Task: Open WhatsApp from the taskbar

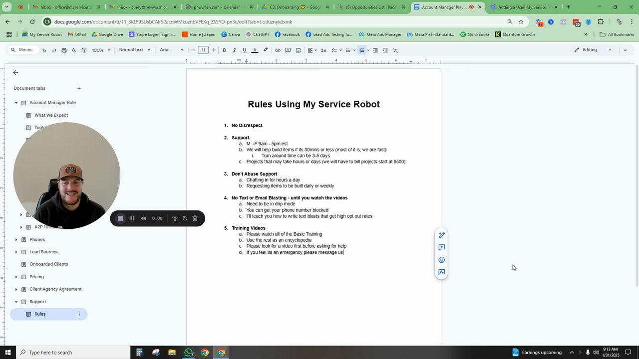Action: pos(189,353)
